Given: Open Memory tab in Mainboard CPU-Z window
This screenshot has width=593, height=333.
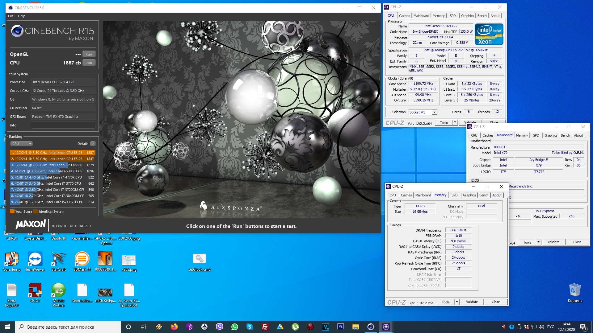Looking at the screenshot, I should [x=522, y=135].
